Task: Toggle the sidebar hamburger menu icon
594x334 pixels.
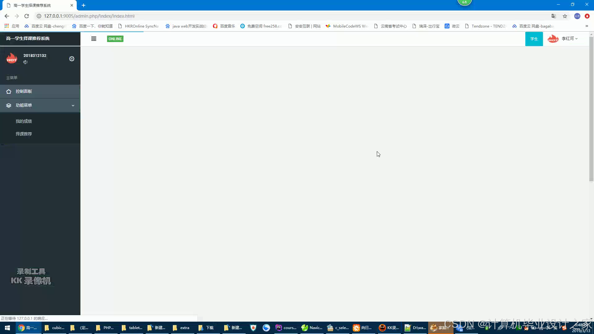Action: pos(94,39)
